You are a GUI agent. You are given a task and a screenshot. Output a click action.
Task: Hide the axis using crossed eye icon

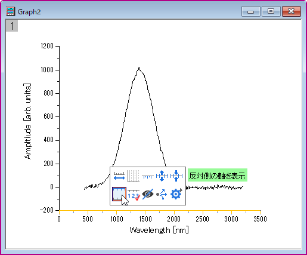pos(148,194)
